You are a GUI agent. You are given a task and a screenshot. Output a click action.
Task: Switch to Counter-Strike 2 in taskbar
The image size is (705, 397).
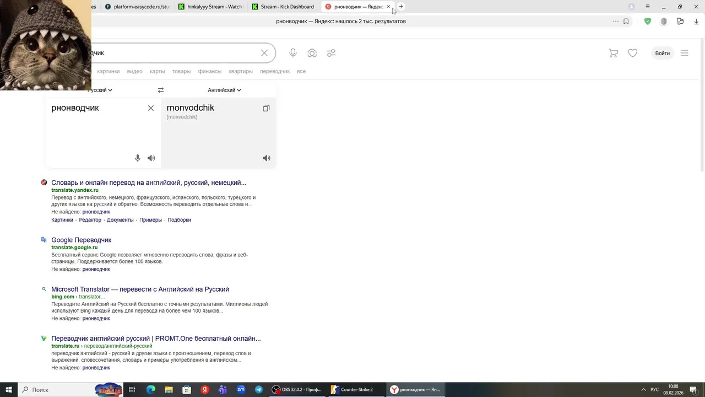pyautogui.click(x=356, y=390)
